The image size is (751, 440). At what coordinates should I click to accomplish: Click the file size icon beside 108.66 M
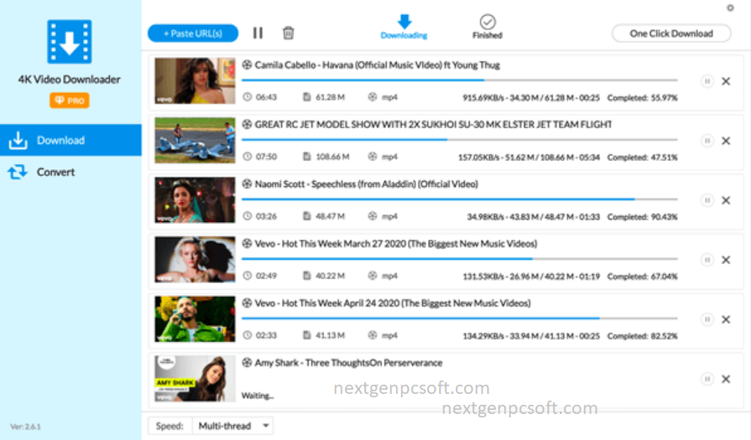(307, 157)
